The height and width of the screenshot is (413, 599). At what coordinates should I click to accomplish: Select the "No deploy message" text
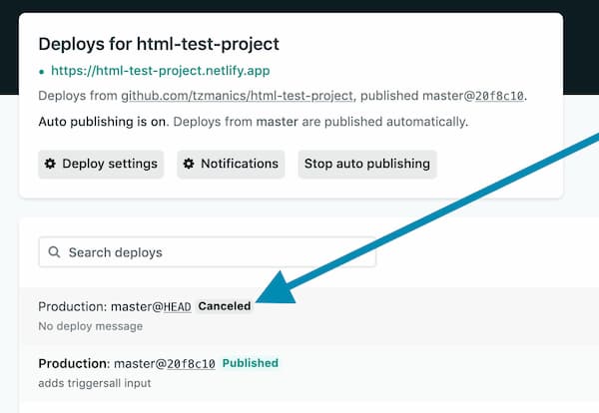click(x=90, y=326)
